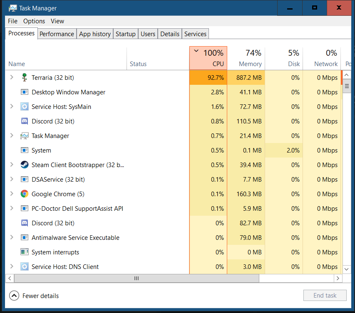355x313 pixels.
Task: Expand Service Host: DNS Client group
Action: point(12,266)
